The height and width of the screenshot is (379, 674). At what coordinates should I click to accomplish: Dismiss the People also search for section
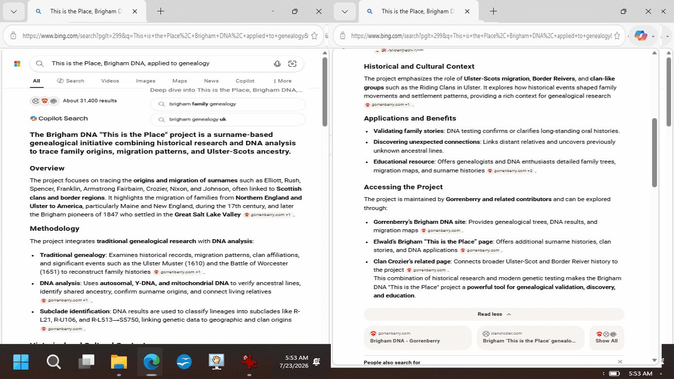coord(620,362)
